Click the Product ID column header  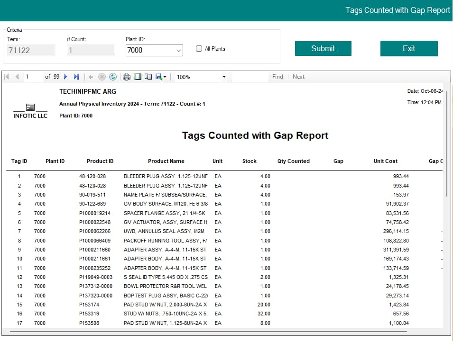[100, 162]
